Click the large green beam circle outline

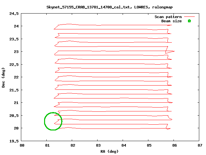coord(53,121)
